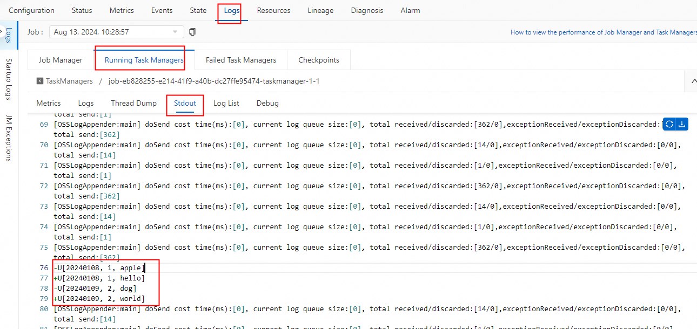Click line number 80 in the gutter
This screenshot has height=329, width=697.
point(44,309)
